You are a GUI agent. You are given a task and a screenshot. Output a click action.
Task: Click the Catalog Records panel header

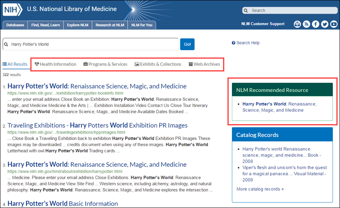[x=282, y=135]
